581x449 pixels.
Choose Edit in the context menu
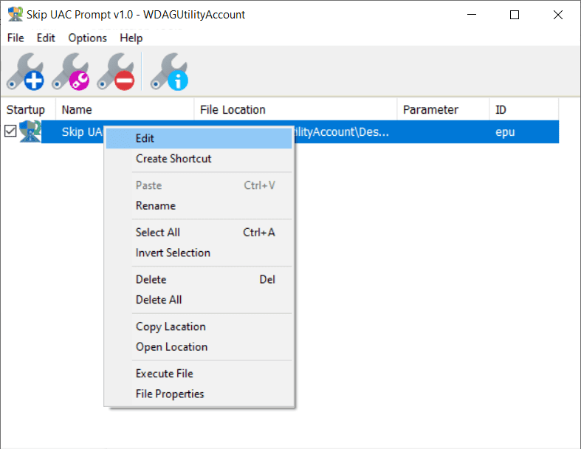click(199, 138)
